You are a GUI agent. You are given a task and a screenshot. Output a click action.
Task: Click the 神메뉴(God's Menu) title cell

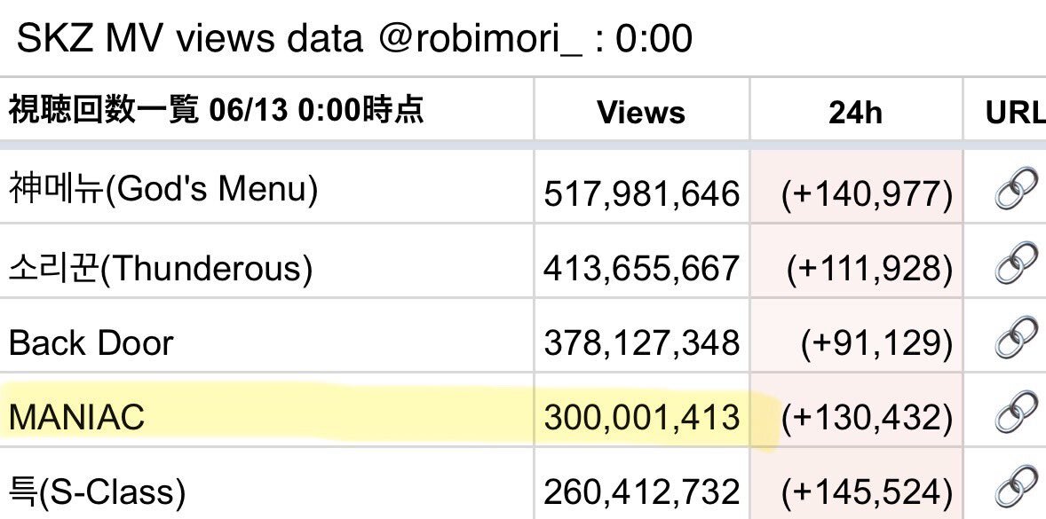pyautogui.click(x=267, y=186)
